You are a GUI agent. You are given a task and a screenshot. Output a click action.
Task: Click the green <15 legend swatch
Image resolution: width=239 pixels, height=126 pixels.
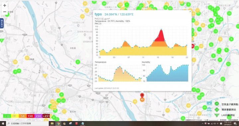(7, 116)
